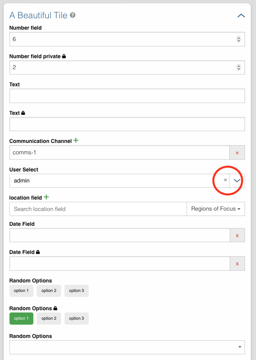The image size is (256, 360).
Task: Click the Number field private stepper arrows
Action: (239, 68)
